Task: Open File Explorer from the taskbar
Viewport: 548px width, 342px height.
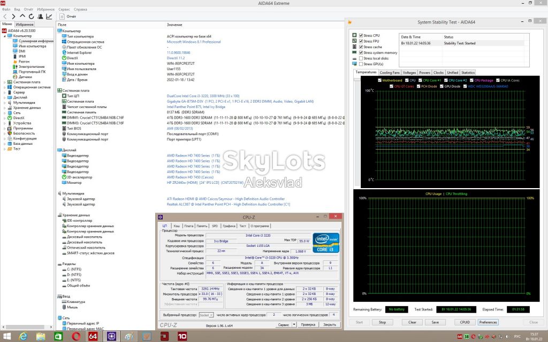Action: [41, 337]
